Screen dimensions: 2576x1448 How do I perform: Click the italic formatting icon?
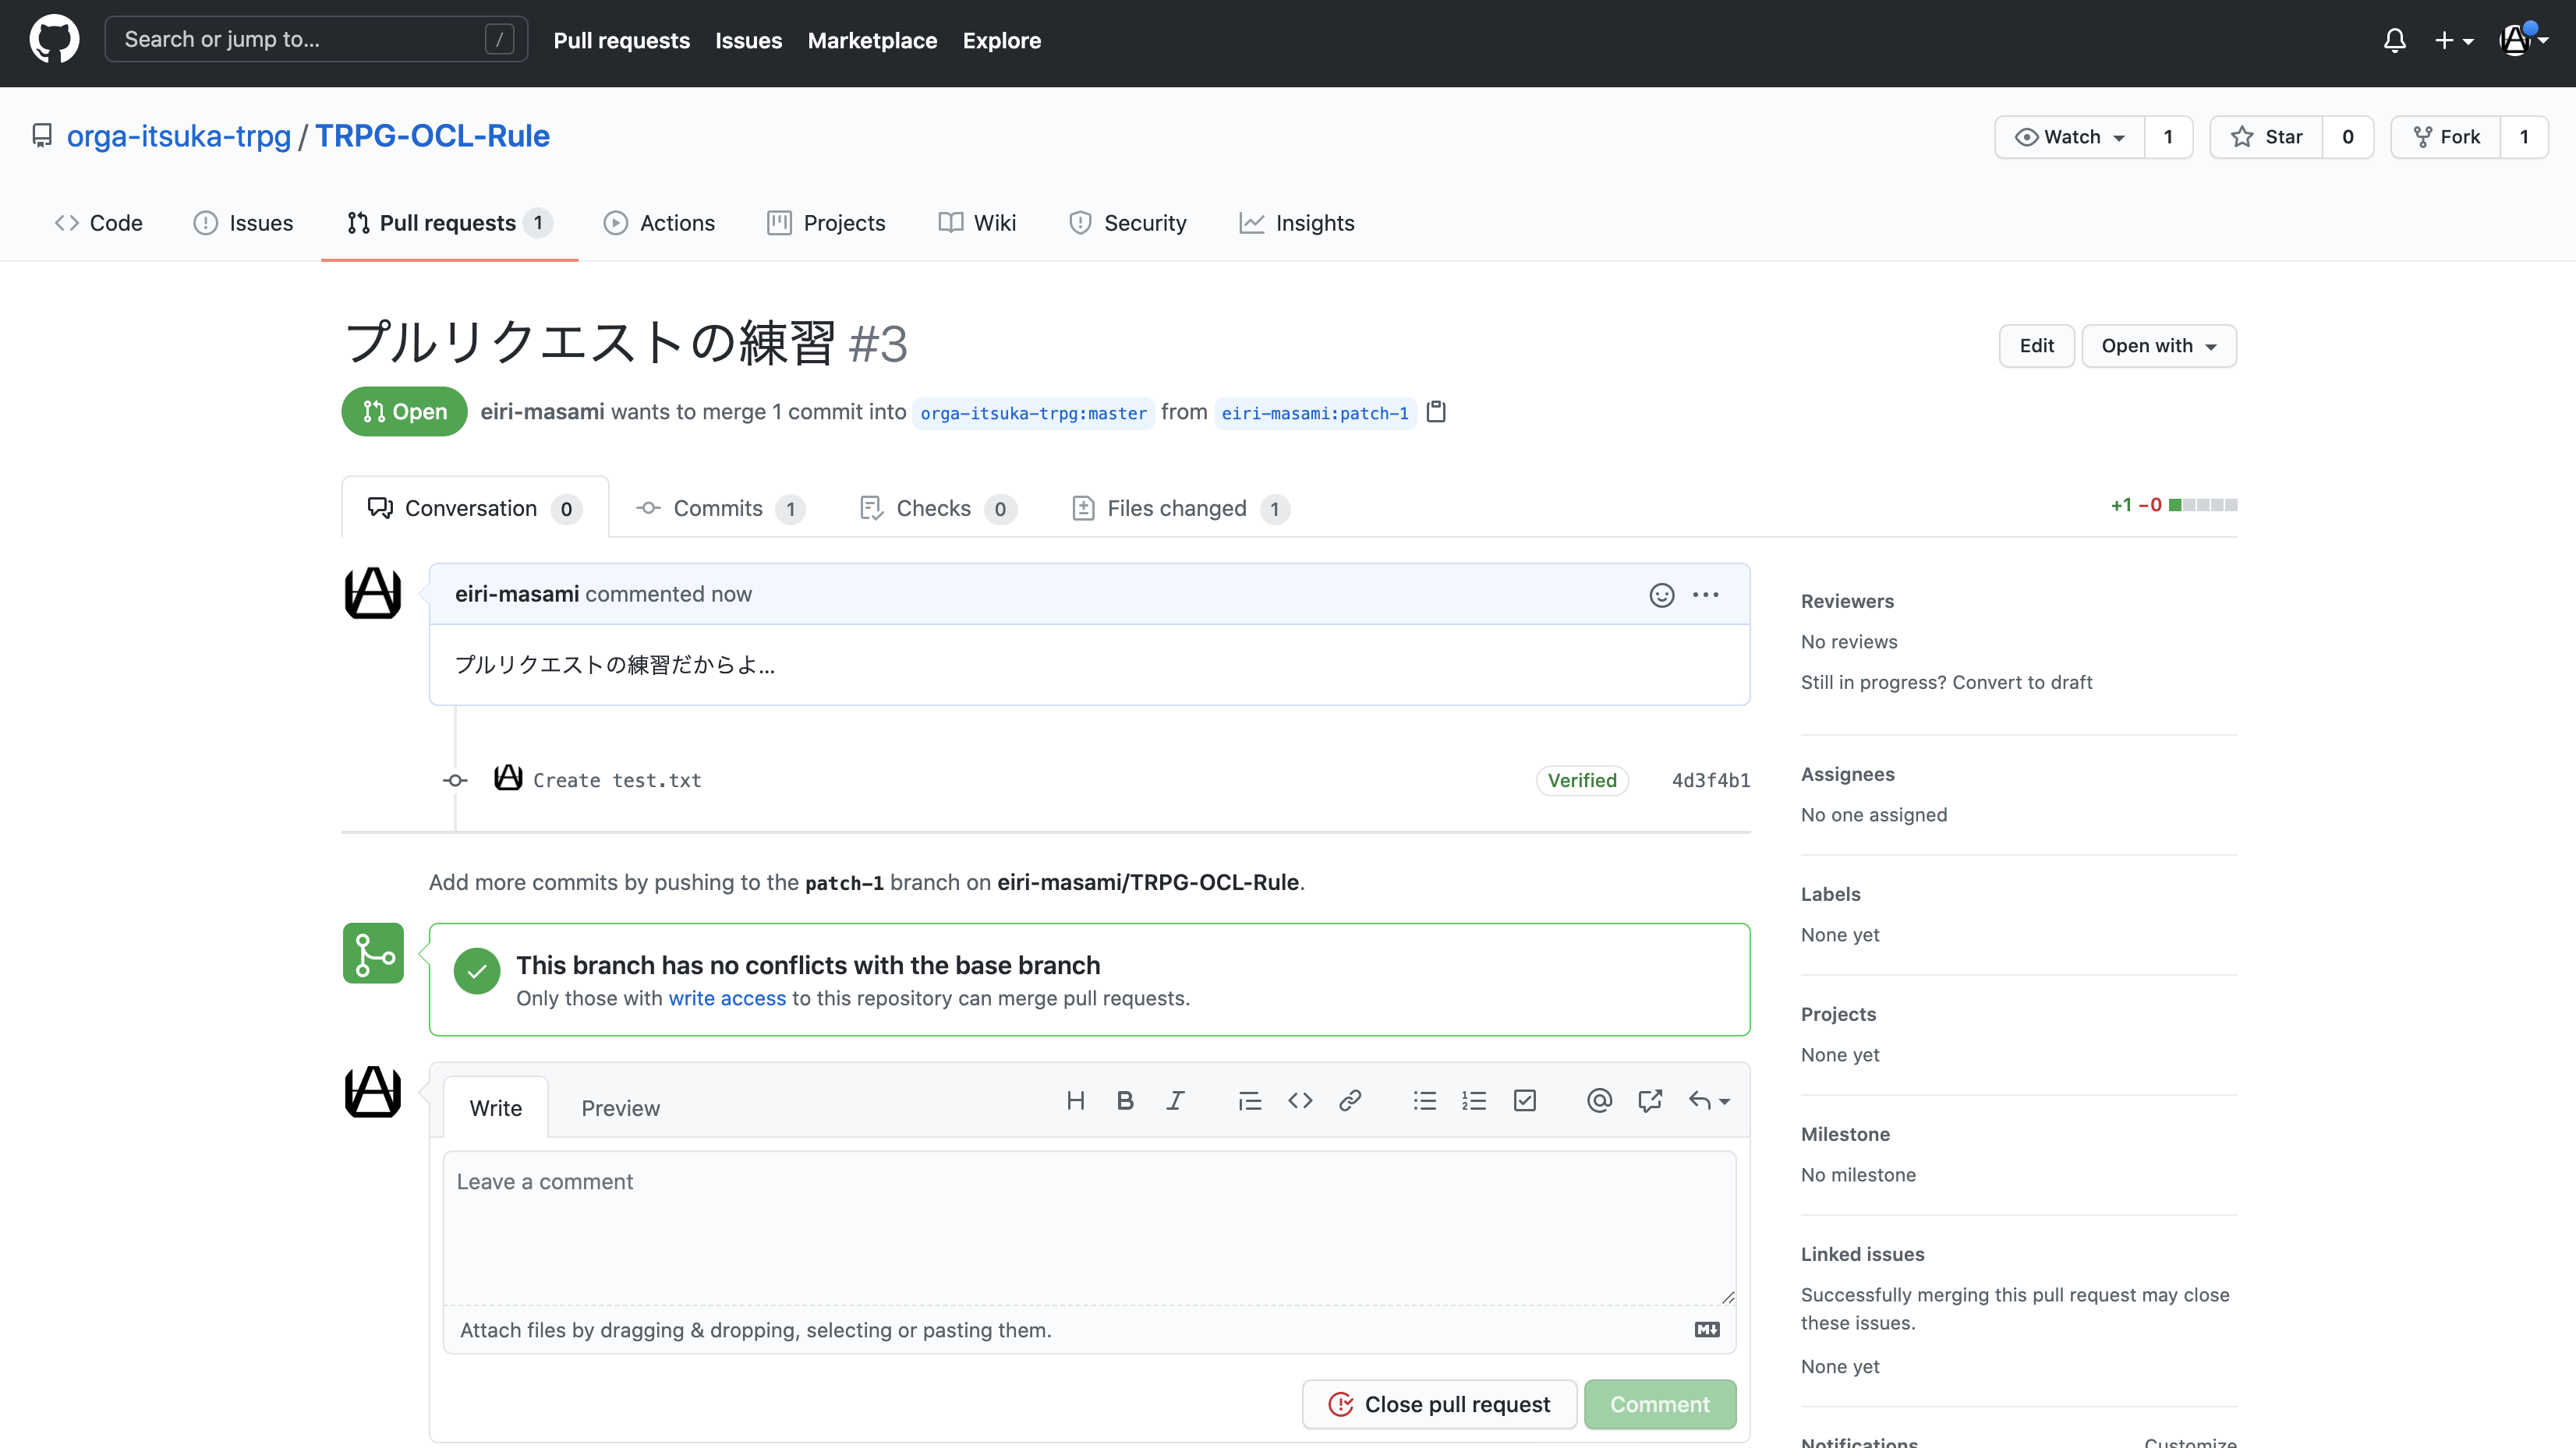tap(1175, 1100)
